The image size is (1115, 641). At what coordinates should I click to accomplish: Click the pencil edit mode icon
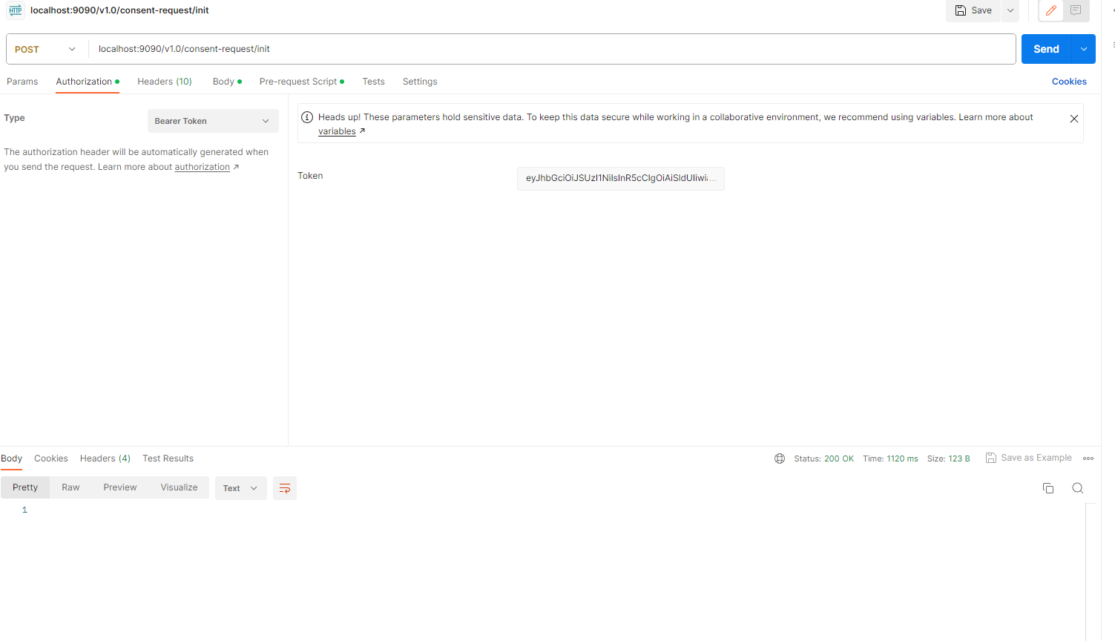[1050, 10]
